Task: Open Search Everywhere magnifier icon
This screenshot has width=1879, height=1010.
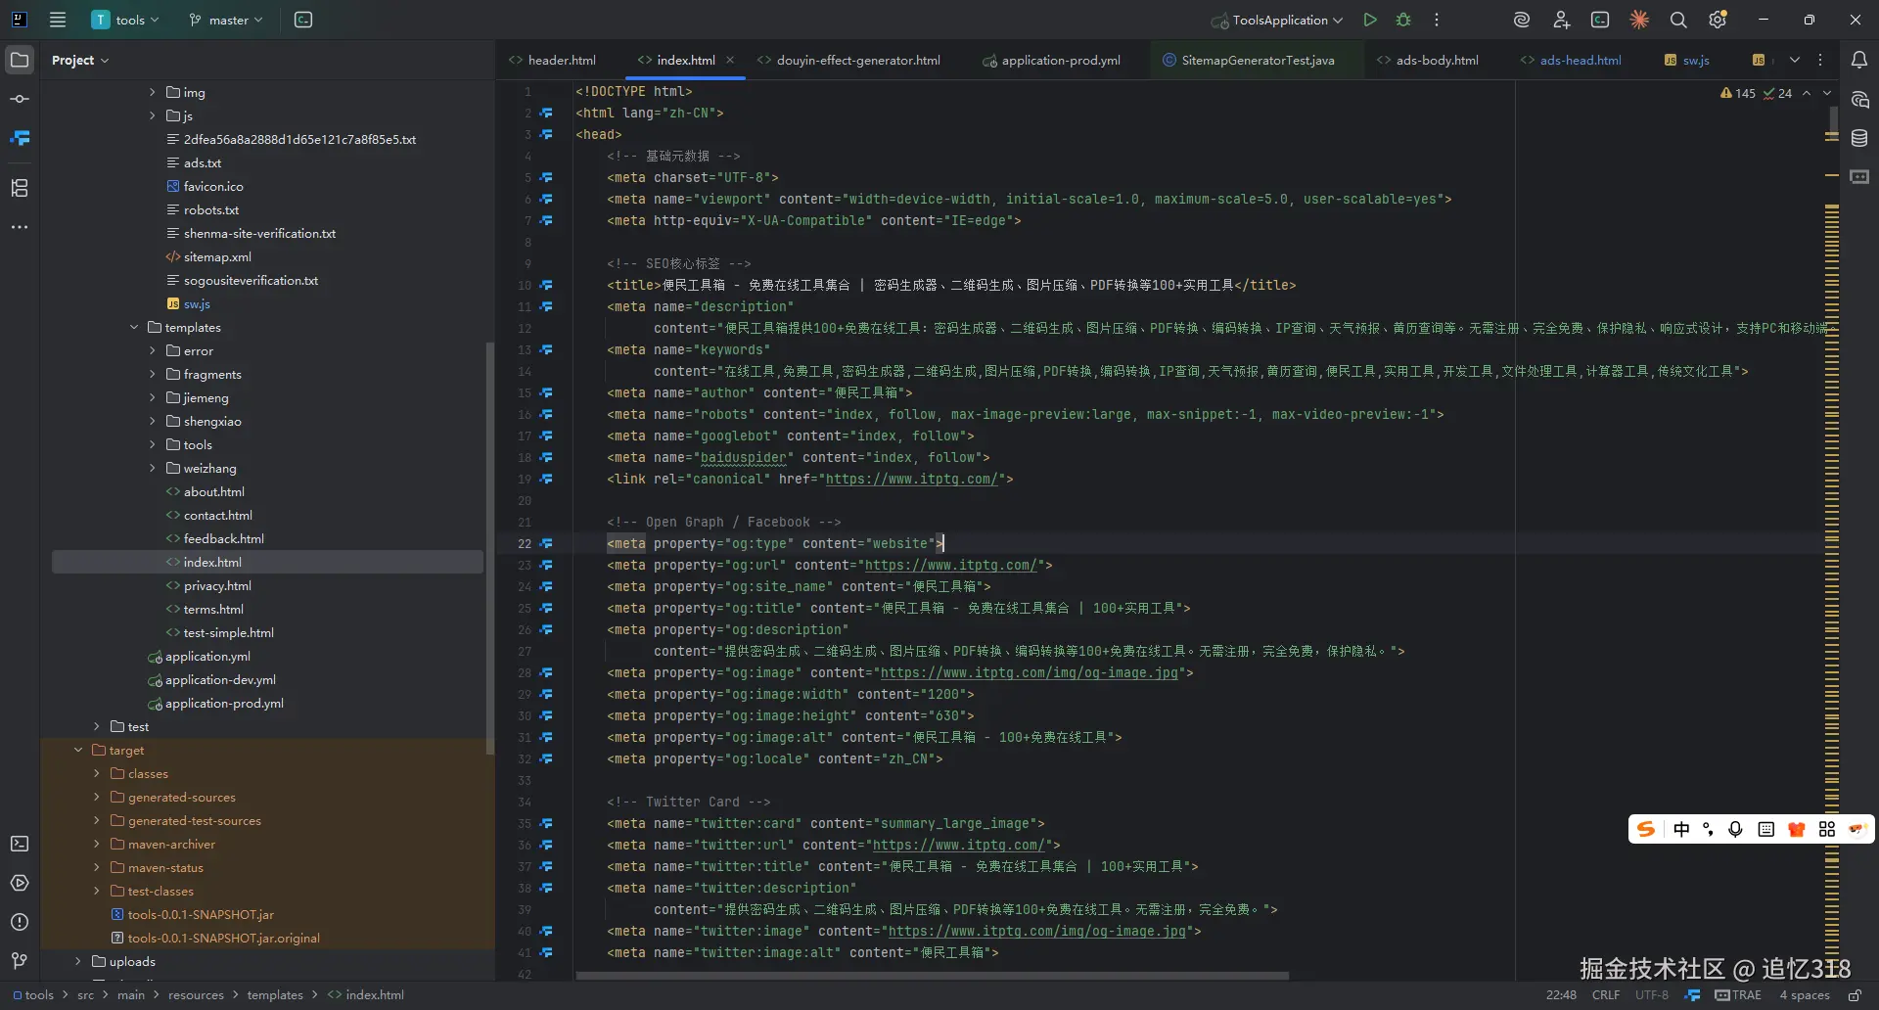Action: coord(1677,20)
